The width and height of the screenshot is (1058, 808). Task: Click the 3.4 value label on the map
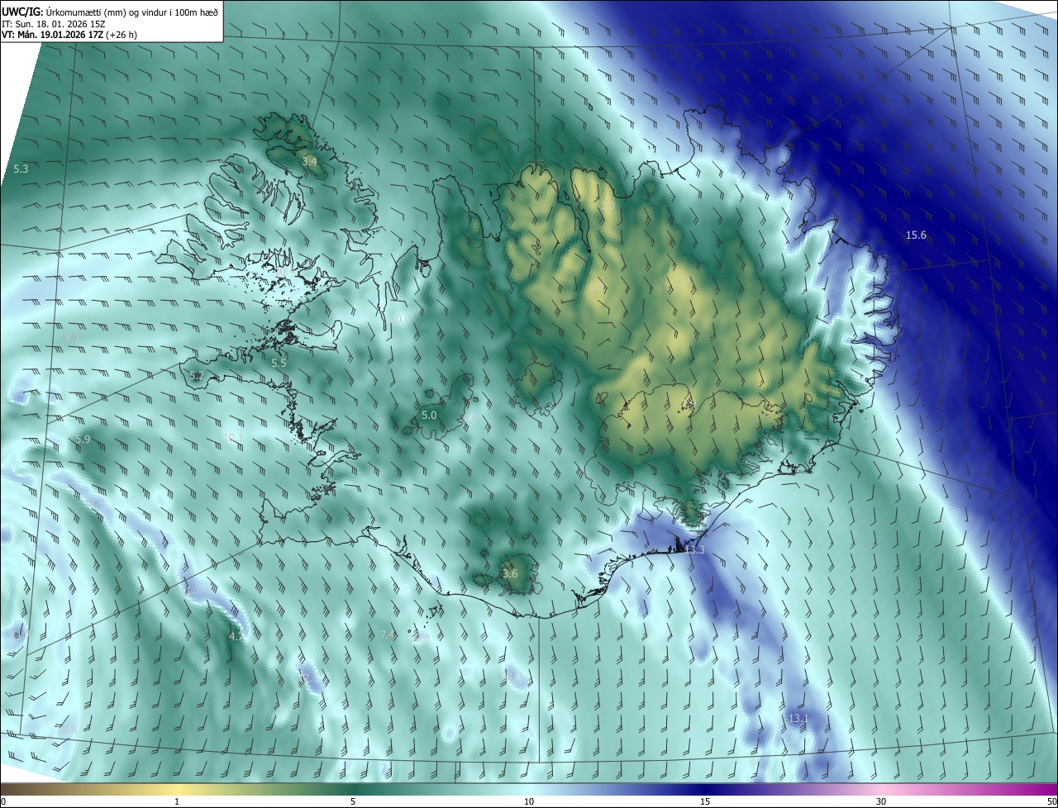click(310, 161)
